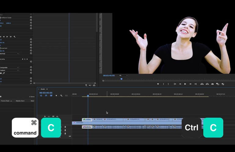The height and width of the screenshot is (152, 235).
Task: Open mask tracking options wrench
Action: click(x=15, y=36)
